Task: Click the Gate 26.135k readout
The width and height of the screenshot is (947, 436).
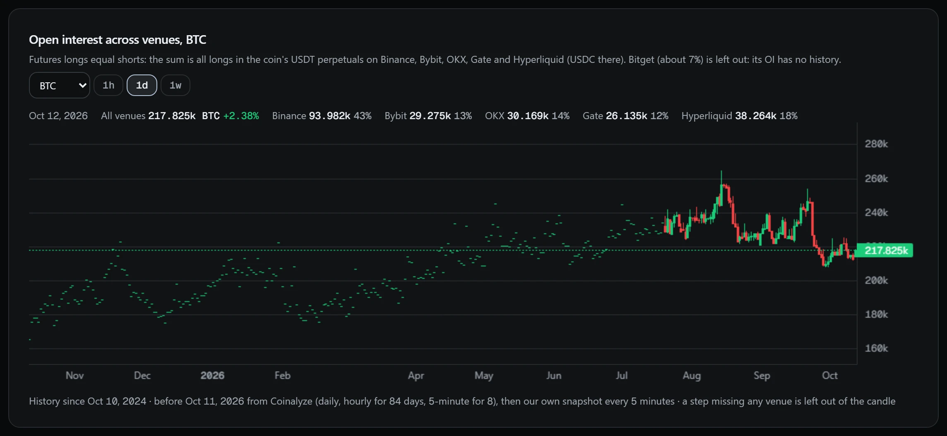Action: tap(625, 116)
